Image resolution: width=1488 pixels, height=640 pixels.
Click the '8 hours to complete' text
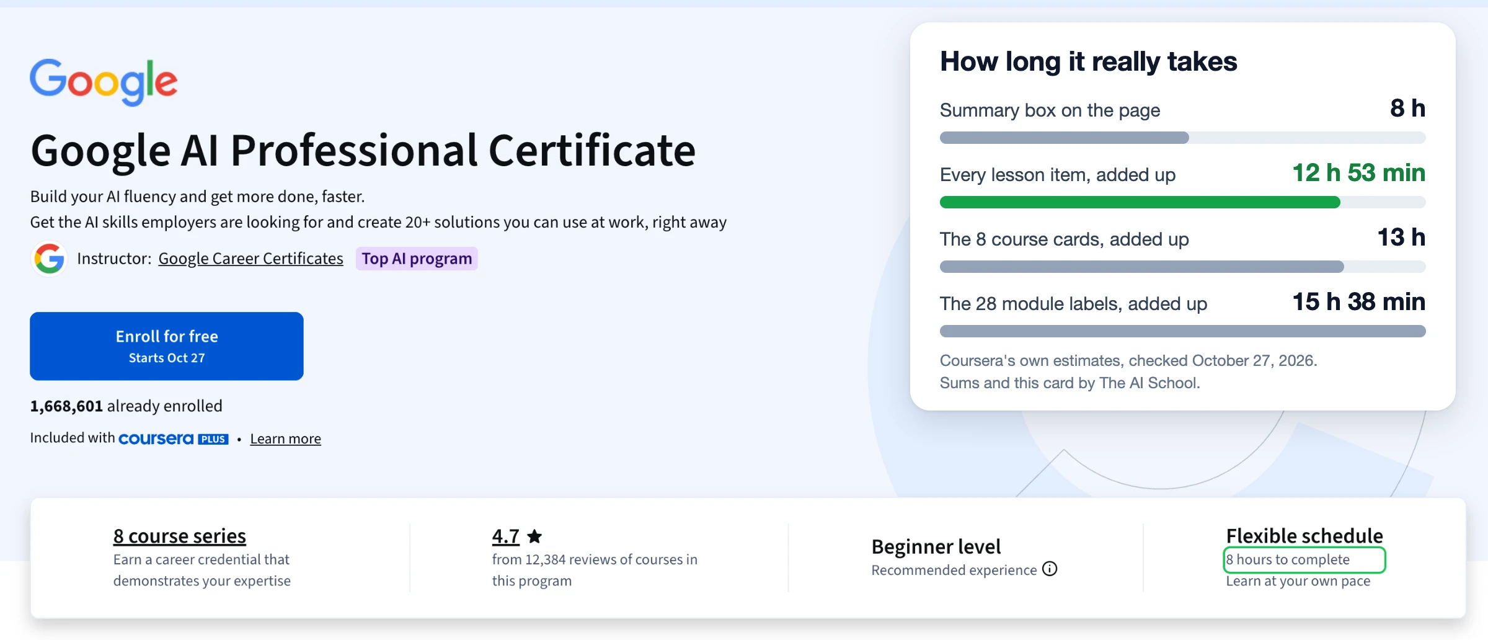click(1288, 559)
